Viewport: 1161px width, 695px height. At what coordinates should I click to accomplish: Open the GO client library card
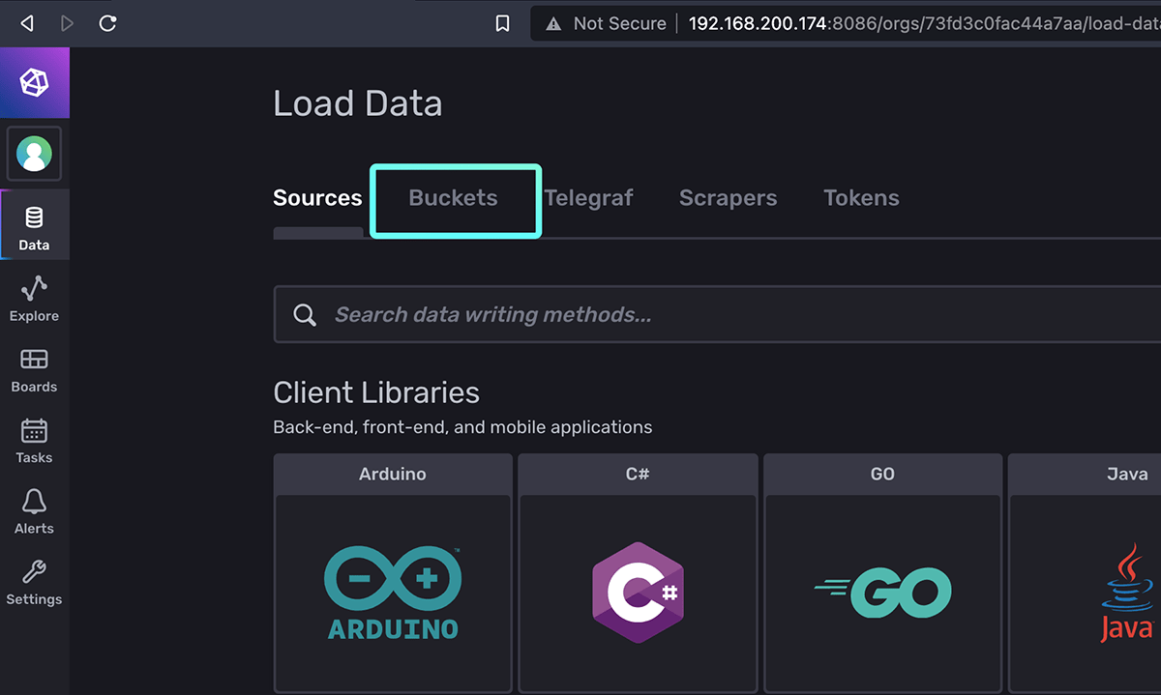point(882,574)
